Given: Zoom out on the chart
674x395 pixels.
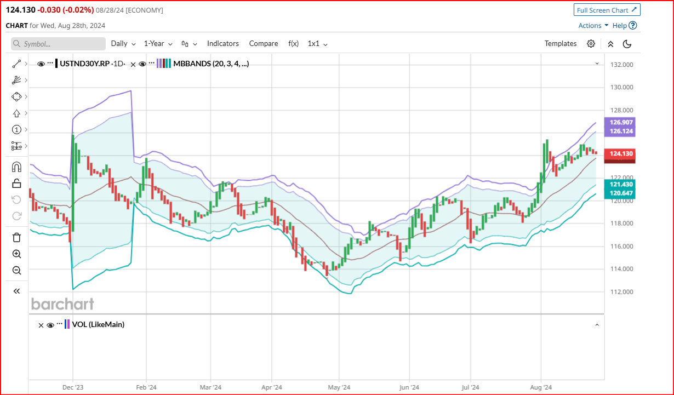Looking at the screenshot, I should point(16,270).
